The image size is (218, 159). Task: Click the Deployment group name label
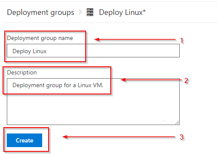tap(40, 38)
